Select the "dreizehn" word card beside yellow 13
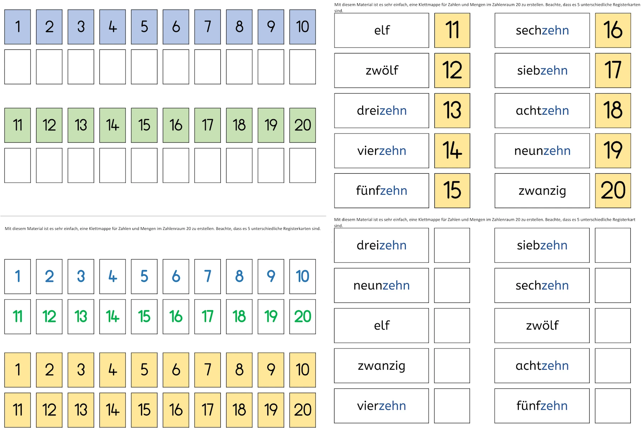644x433 pixels. (381, 111)
